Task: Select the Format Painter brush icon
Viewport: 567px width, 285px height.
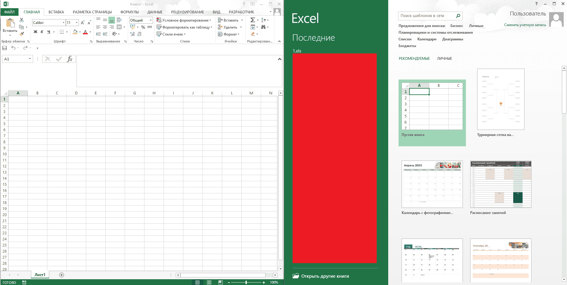Action: (x=22, y=34)
